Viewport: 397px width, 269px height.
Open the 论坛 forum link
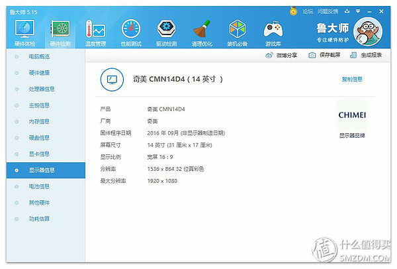308,11
